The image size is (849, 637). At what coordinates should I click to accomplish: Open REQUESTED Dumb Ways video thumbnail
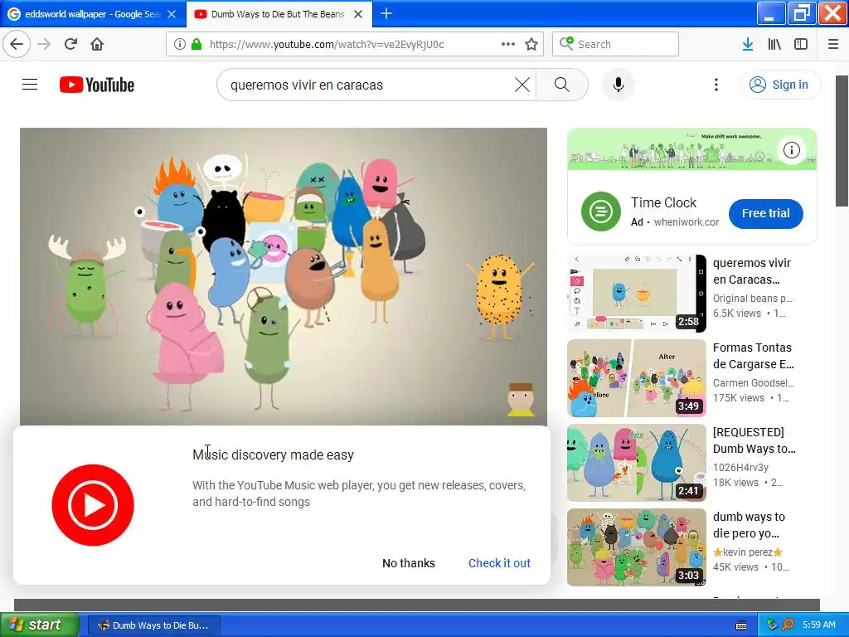coord(636,463)
